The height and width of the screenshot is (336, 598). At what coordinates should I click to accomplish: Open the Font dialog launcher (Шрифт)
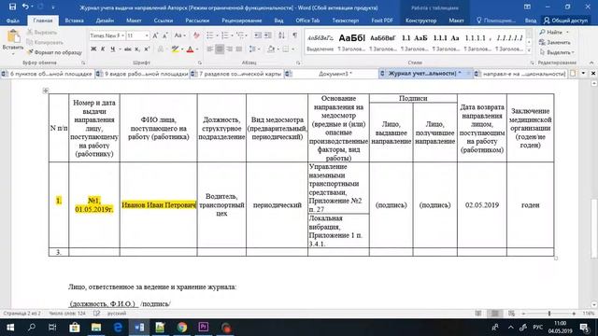tap(199, 63)
